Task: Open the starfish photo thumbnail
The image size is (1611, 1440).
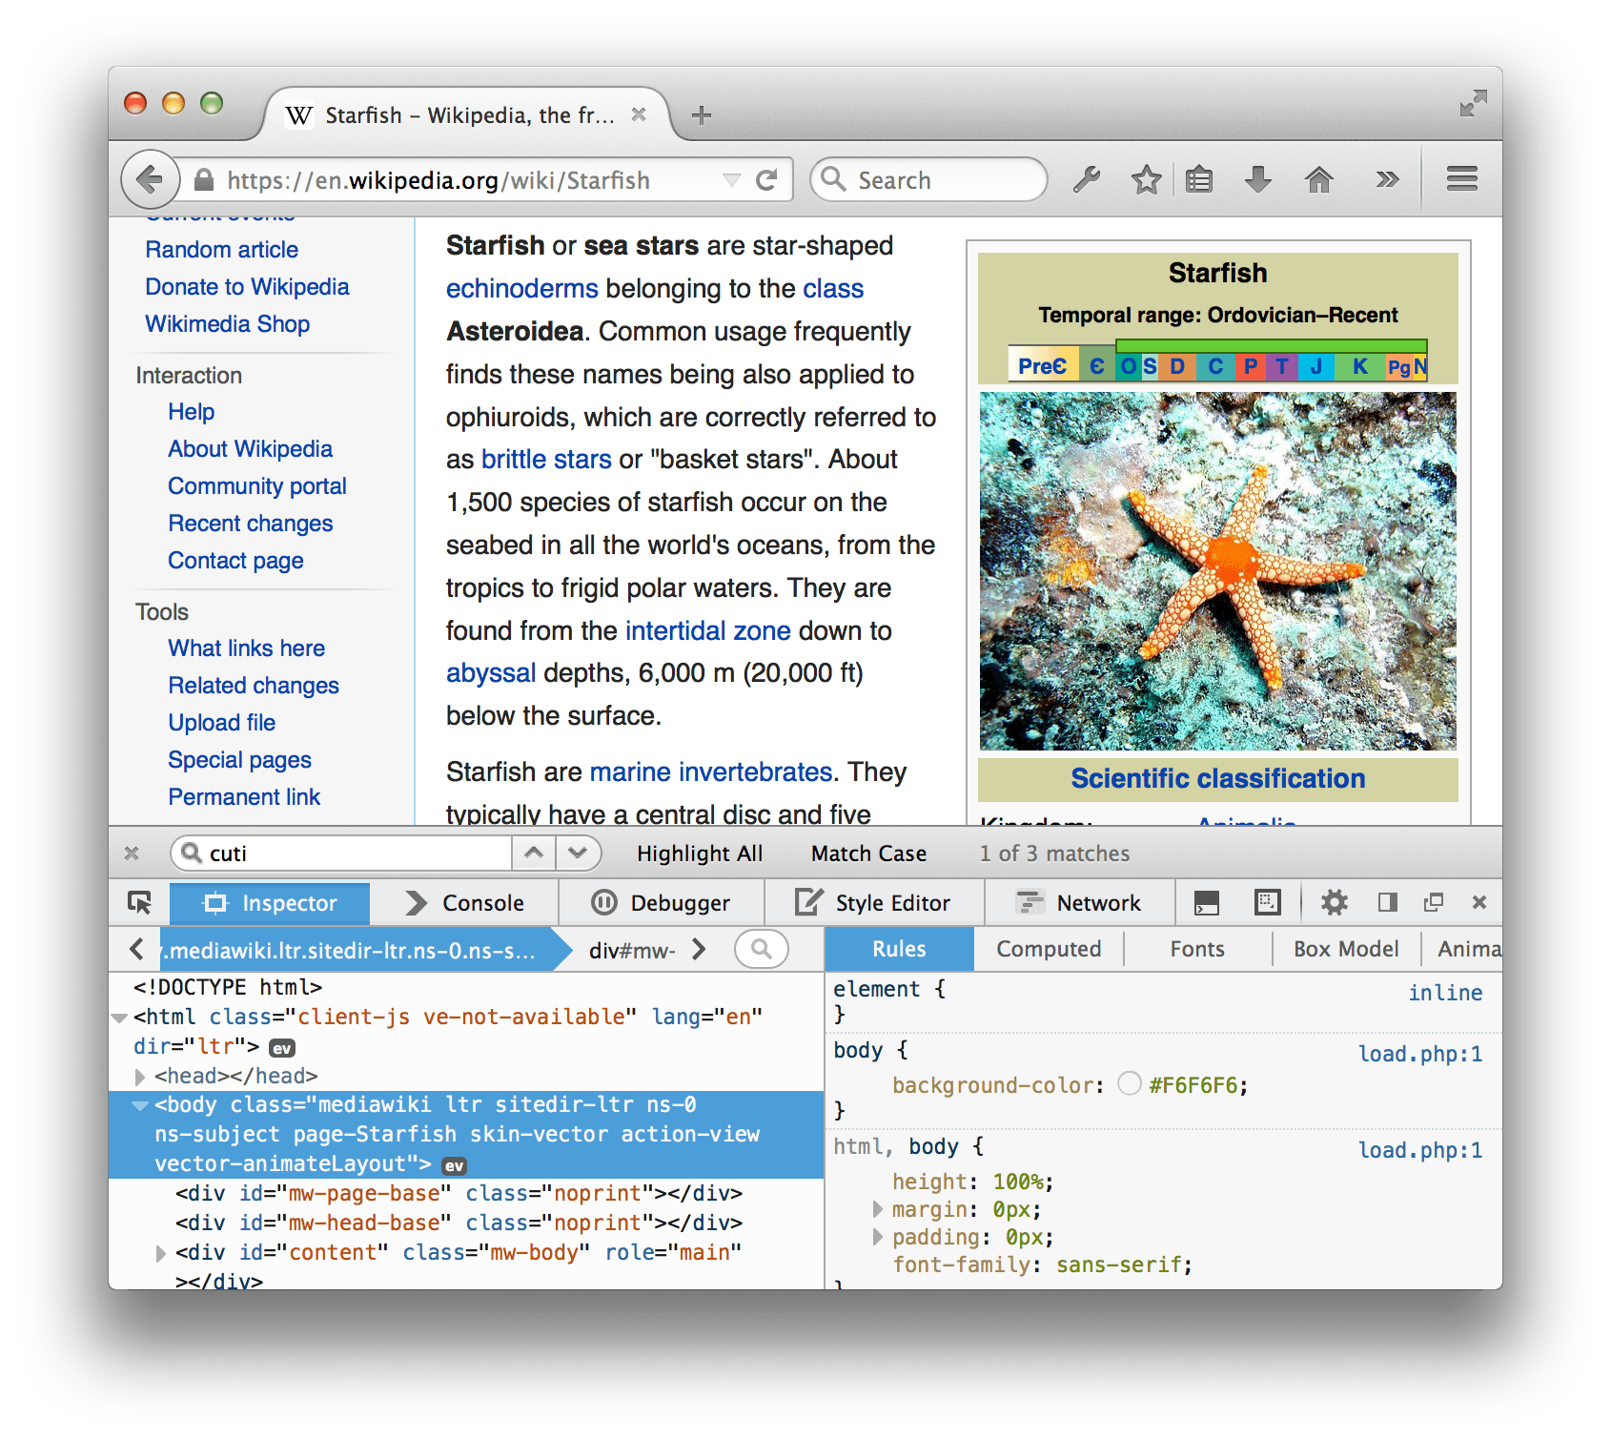Action: coord(1218,571)
